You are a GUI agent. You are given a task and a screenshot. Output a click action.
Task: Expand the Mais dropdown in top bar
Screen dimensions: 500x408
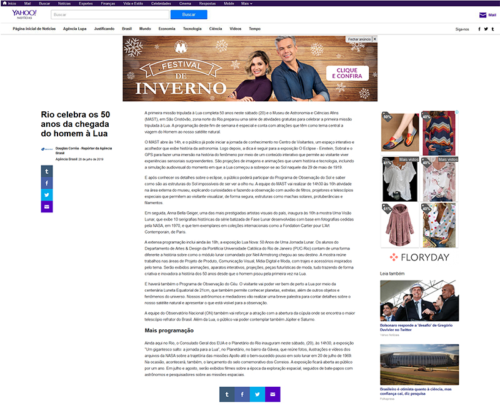tap(247, 3)
